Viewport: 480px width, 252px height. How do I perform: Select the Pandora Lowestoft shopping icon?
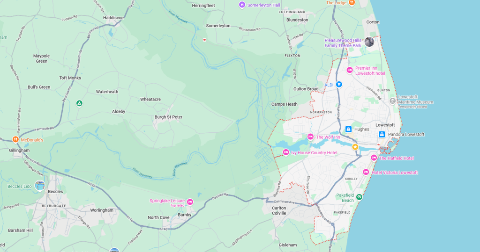coord(382,135)
